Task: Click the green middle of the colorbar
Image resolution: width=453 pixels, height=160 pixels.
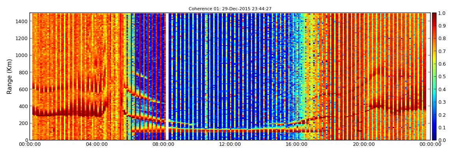Action: pos(434,76)
